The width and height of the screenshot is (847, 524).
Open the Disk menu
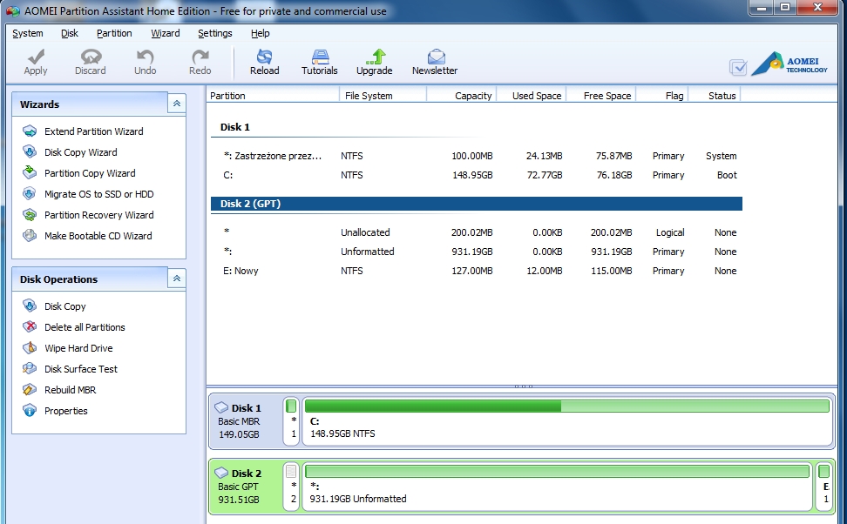(x=70, y=33)
